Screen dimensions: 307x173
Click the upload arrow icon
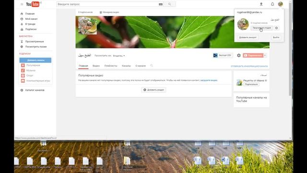pos(261,4)
